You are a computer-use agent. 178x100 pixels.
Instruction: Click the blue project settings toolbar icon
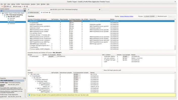coord(10,7)
